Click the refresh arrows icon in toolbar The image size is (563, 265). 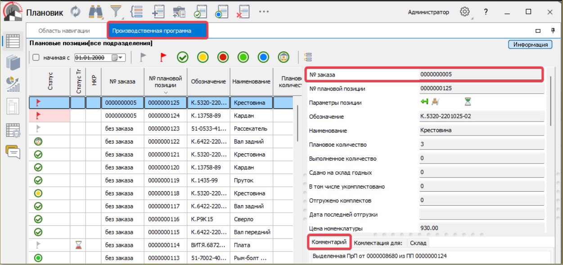[76, 12]
